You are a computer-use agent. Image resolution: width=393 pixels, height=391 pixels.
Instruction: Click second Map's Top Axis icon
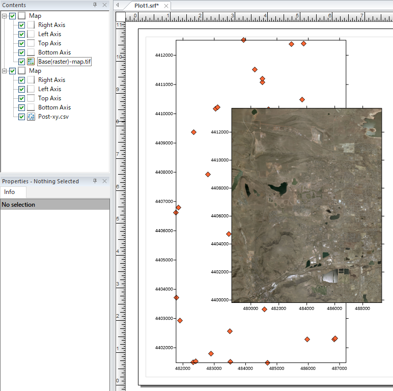pos(31,98)
